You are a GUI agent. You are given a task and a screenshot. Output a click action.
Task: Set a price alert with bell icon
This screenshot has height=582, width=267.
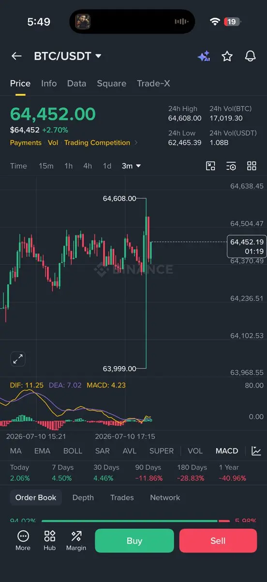pyautogui.click(x=250, y=56)
